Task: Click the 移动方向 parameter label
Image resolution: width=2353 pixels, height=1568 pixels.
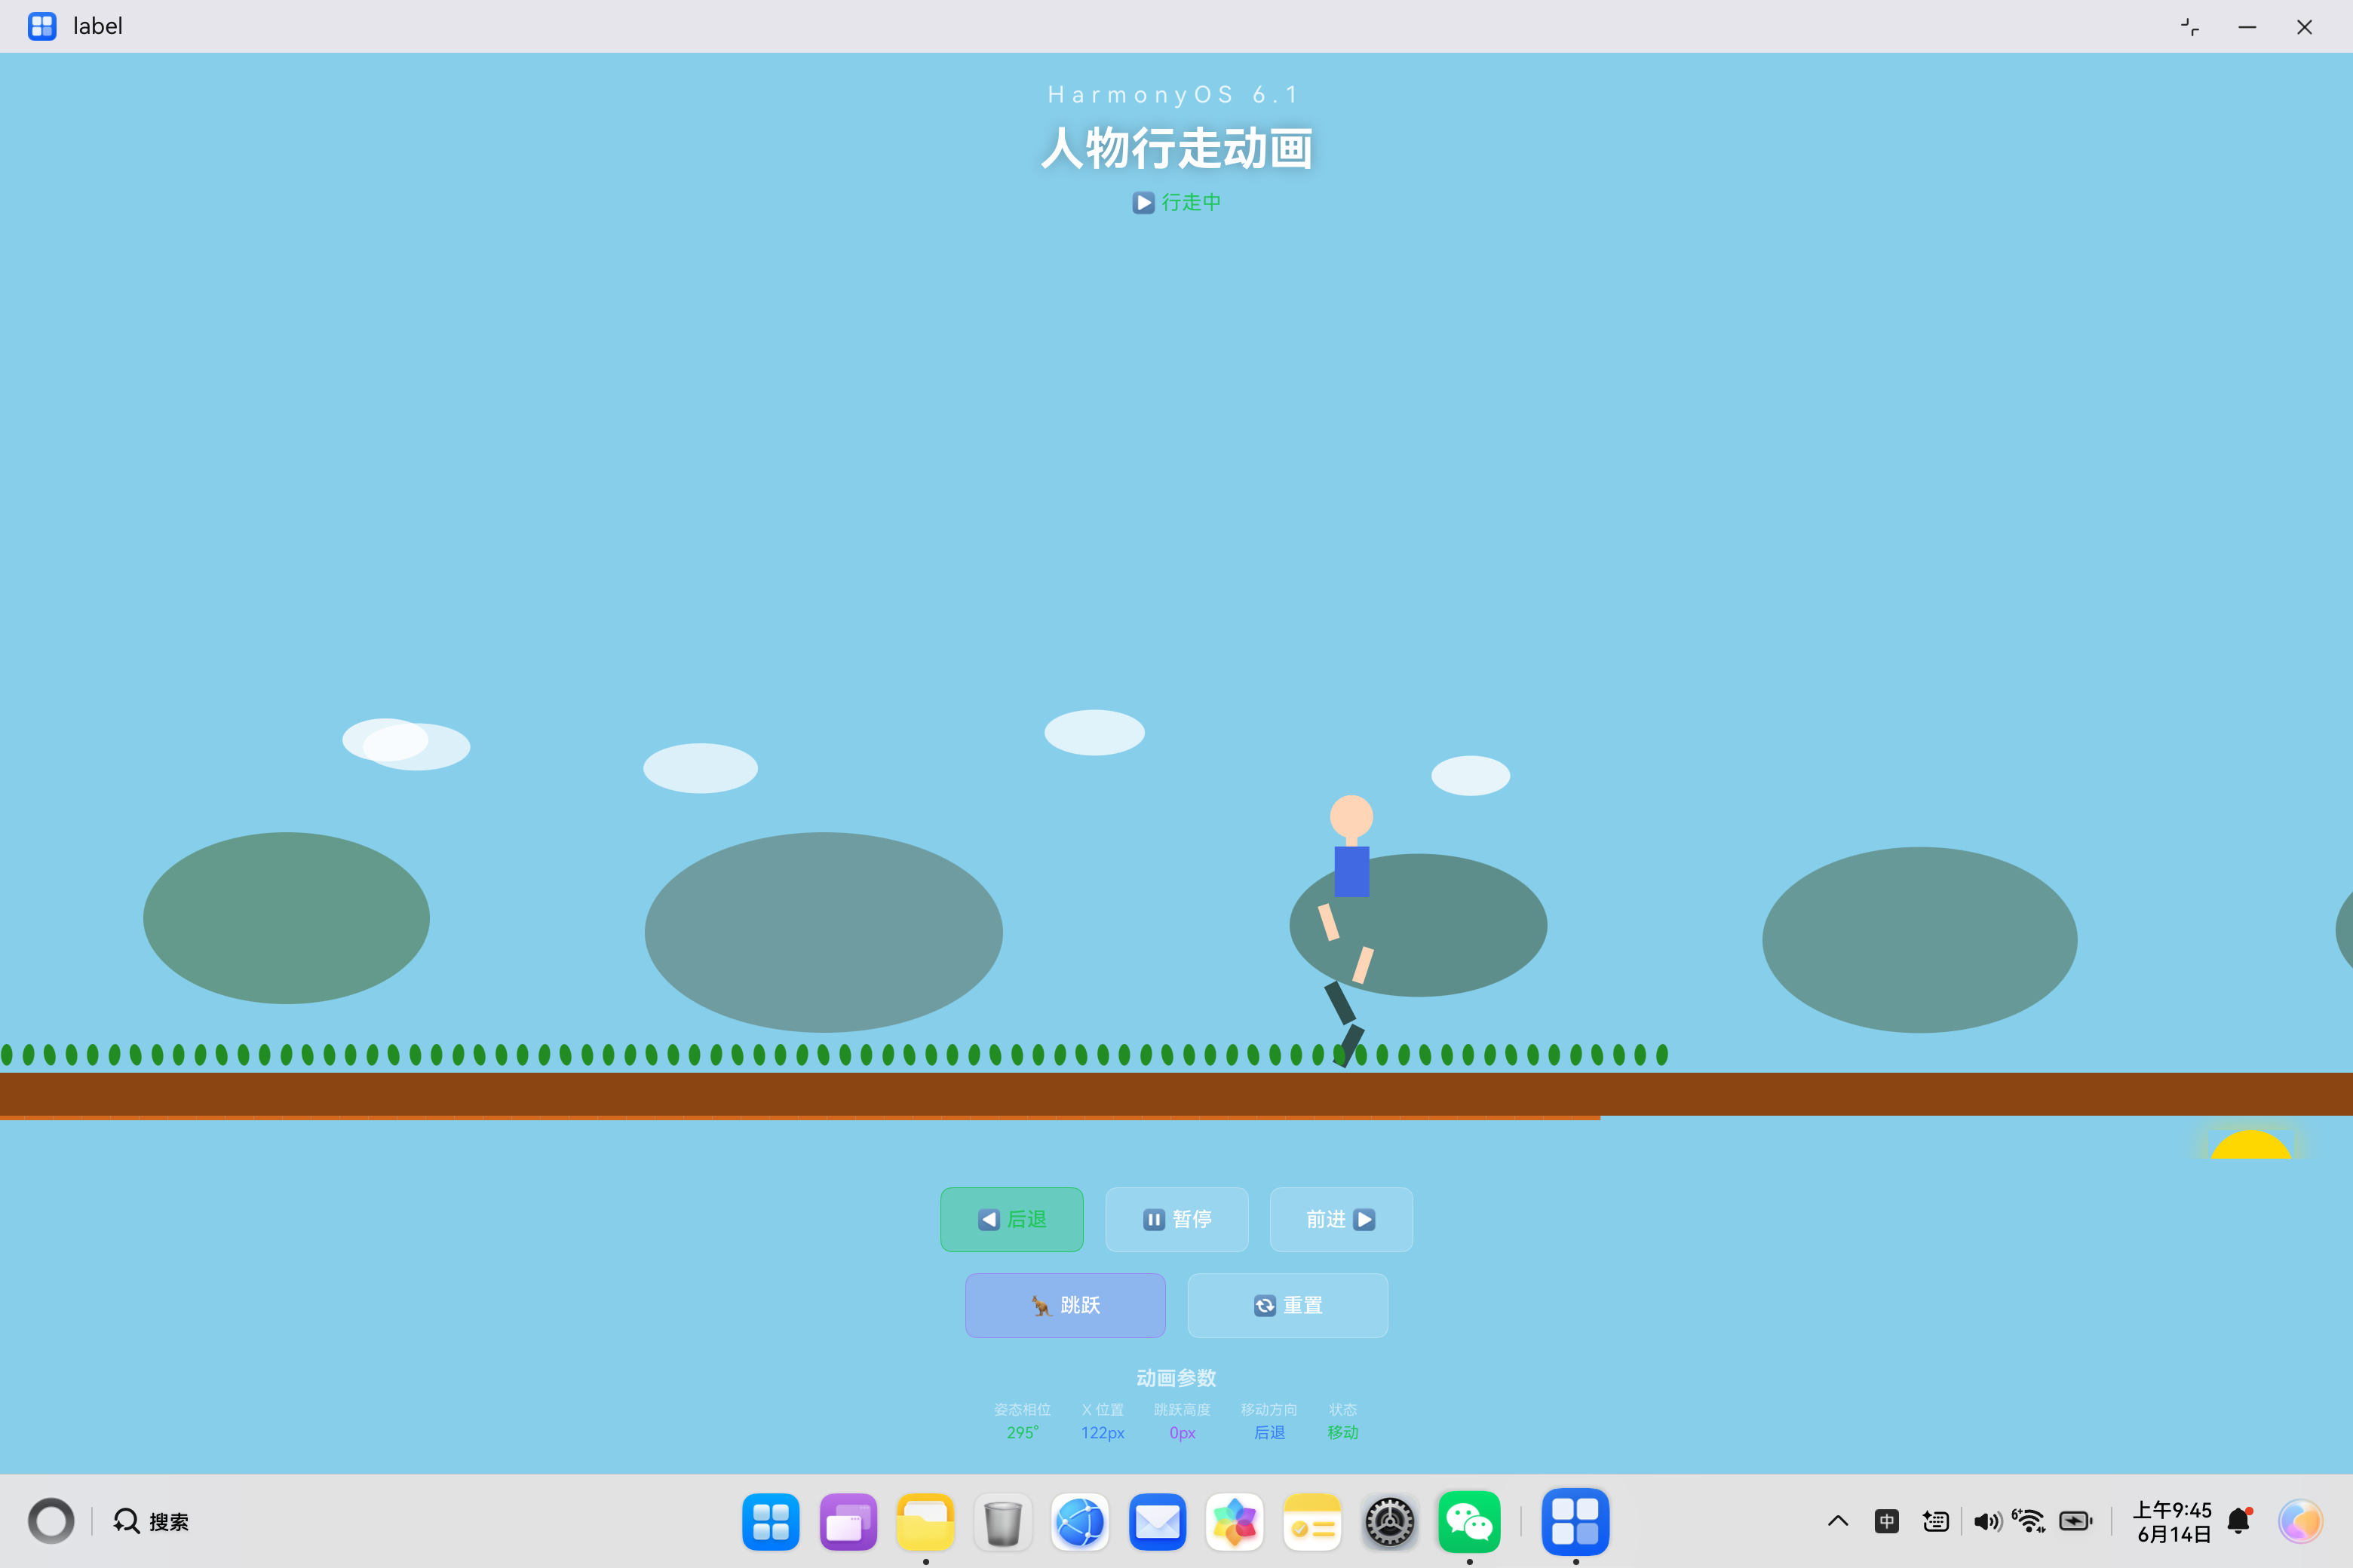Action: click(1269, 1409)
